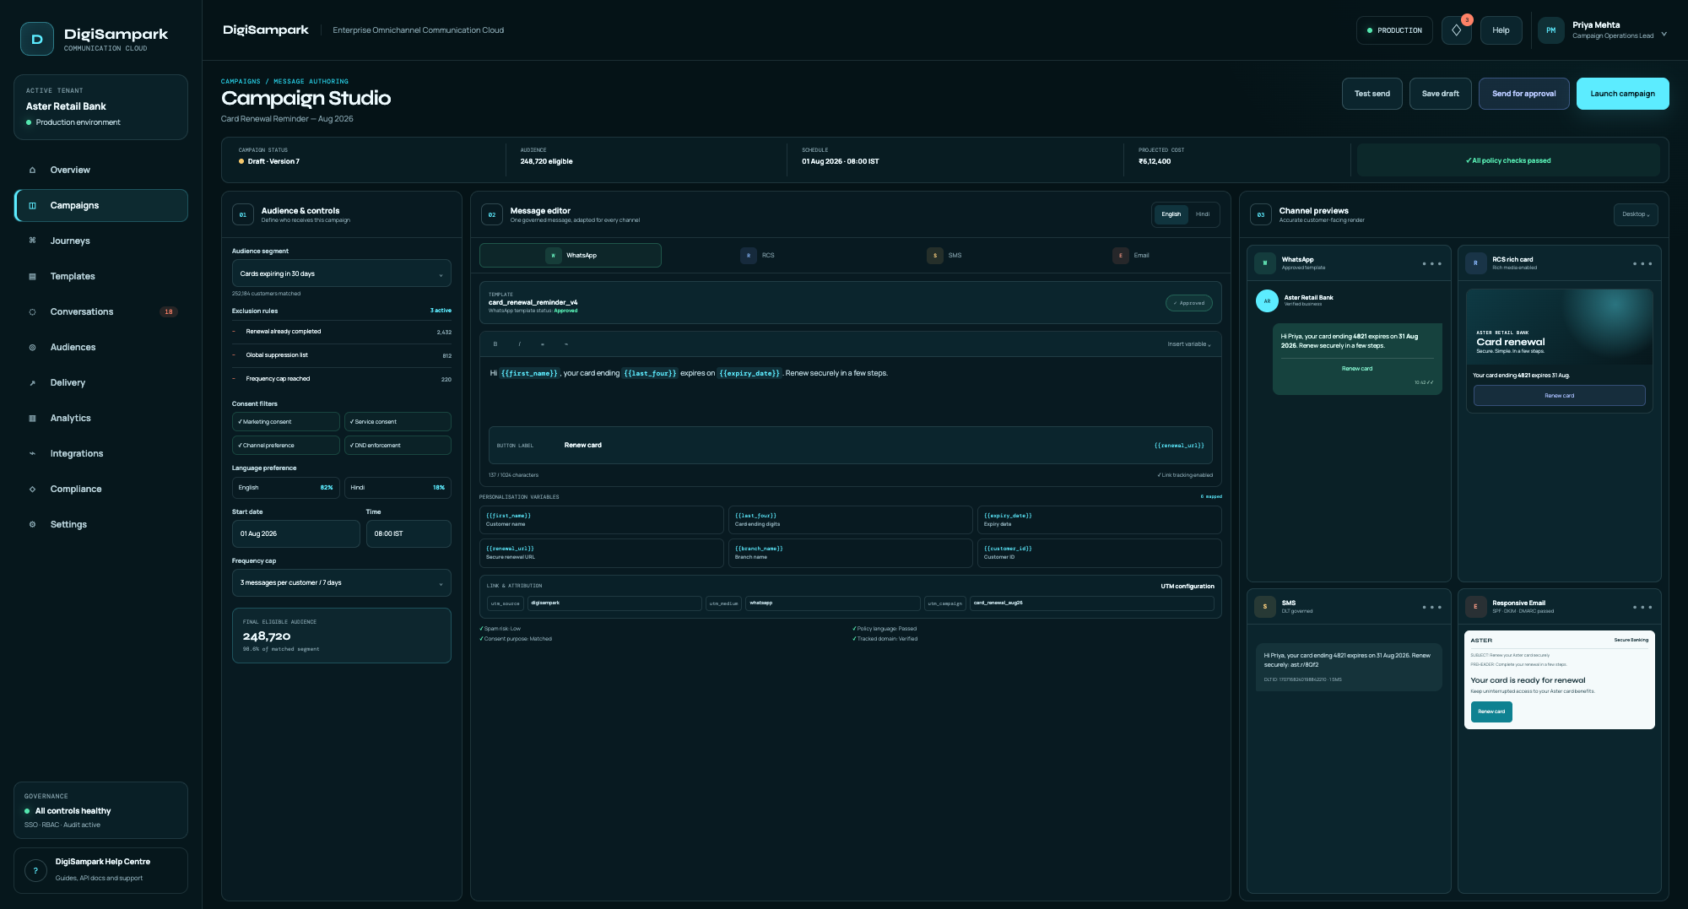Click the Send for approval button
1688x909 pixels.
(1523, 94)
